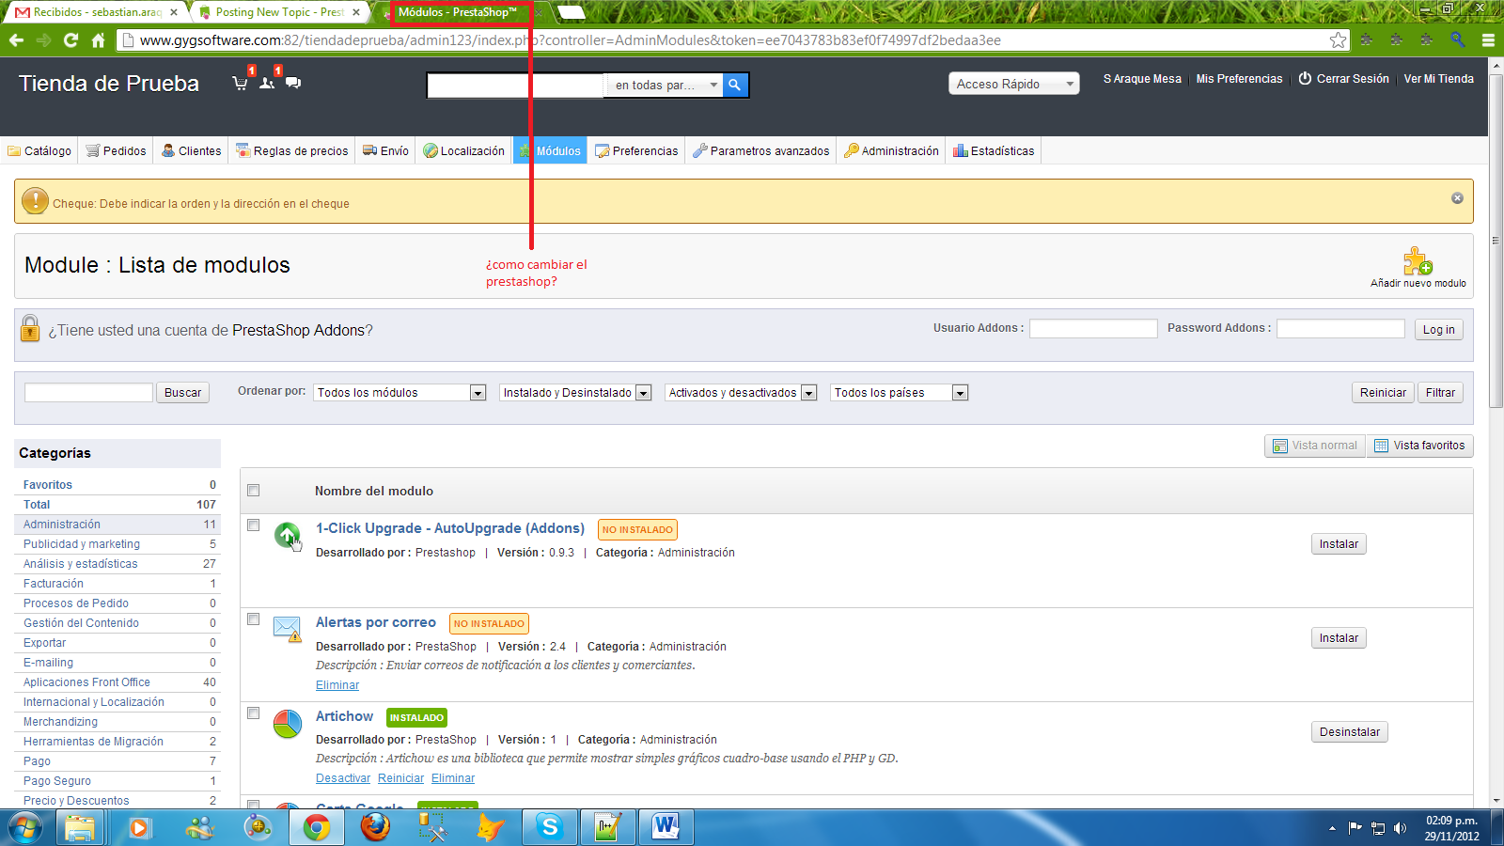1504x846 pixels.
Task: Select the Análisis y estadísticas category
Action: click(x=80, y=564)
